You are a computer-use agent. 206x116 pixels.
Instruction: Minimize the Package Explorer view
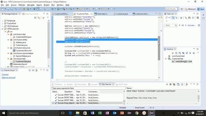(44, 14)
